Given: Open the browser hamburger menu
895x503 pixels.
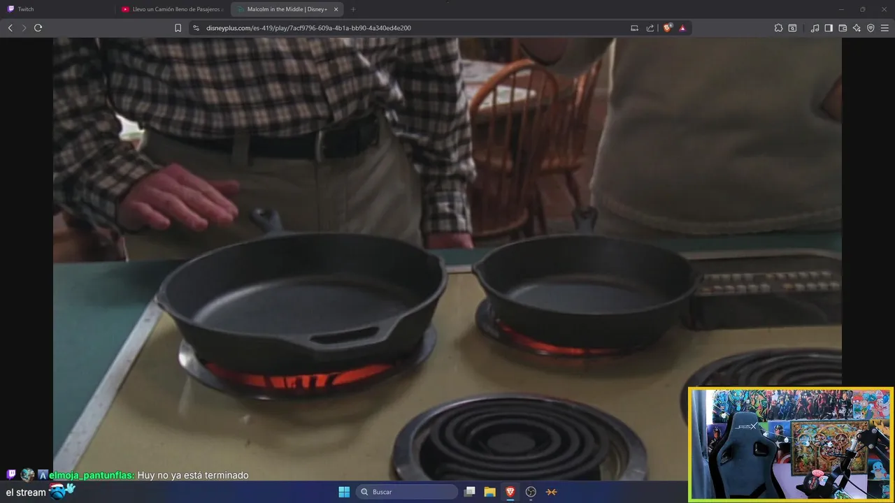Looking at the screenshot, I should [885, 28].
